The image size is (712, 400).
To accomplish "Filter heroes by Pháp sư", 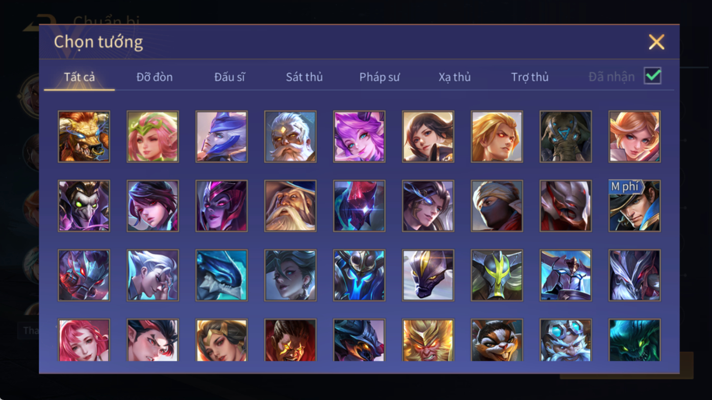I will click(x=379, y=77).
